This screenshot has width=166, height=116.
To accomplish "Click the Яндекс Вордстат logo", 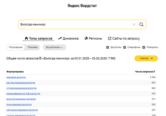I will click(x=82, y=6).
